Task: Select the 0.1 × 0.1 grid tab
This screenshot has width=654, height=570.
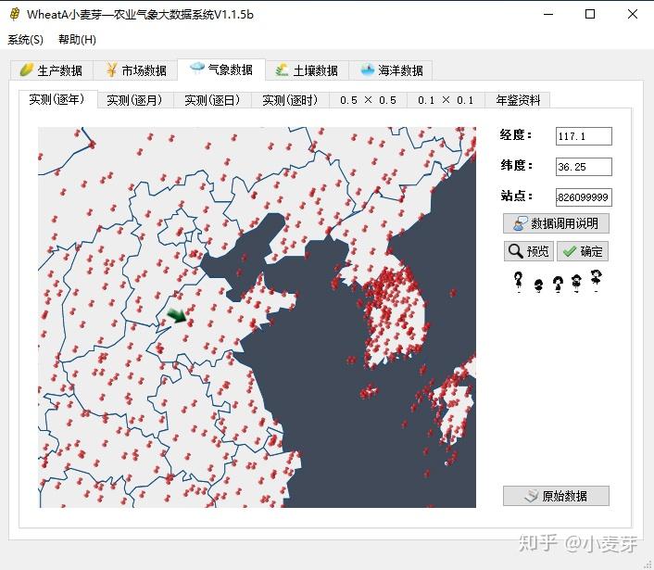Action: [446, 100]
